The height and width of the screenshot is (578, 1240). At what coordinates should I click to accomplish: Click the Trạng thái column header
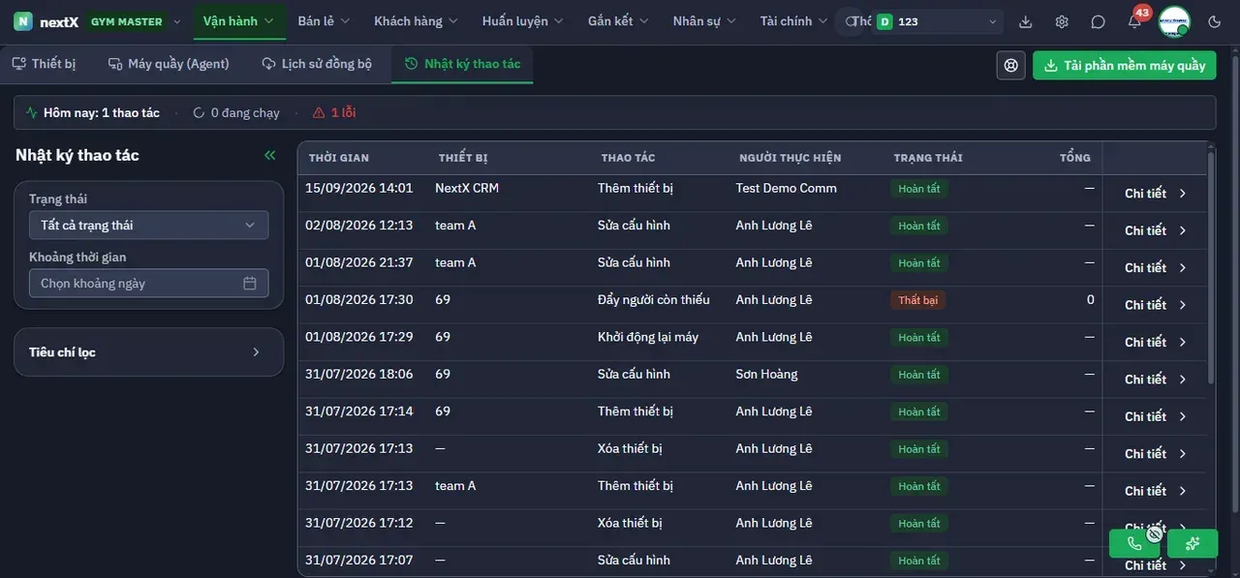pyautogui.click(x=928, y=158)
